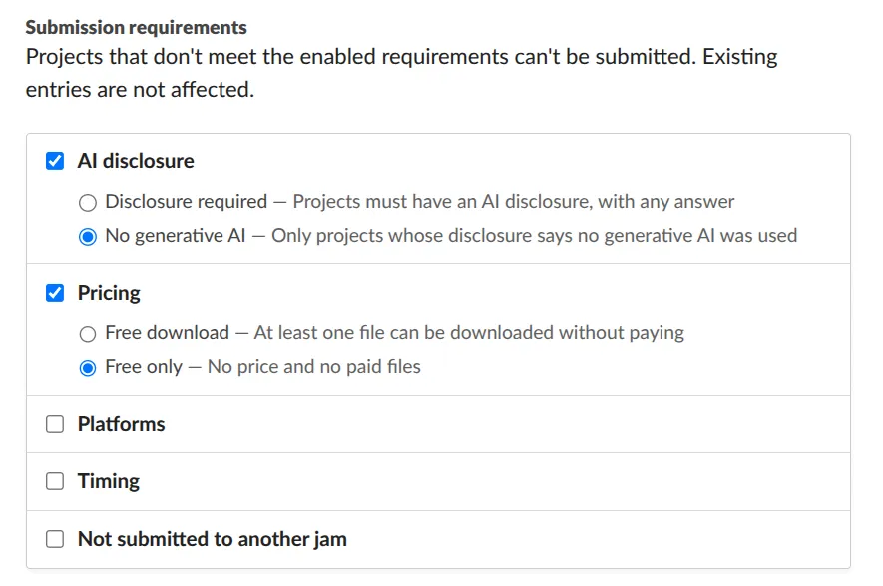Click the 'Not submitted to another jam' label
This screenshot has height=586, width=883.
click(213, 539)
